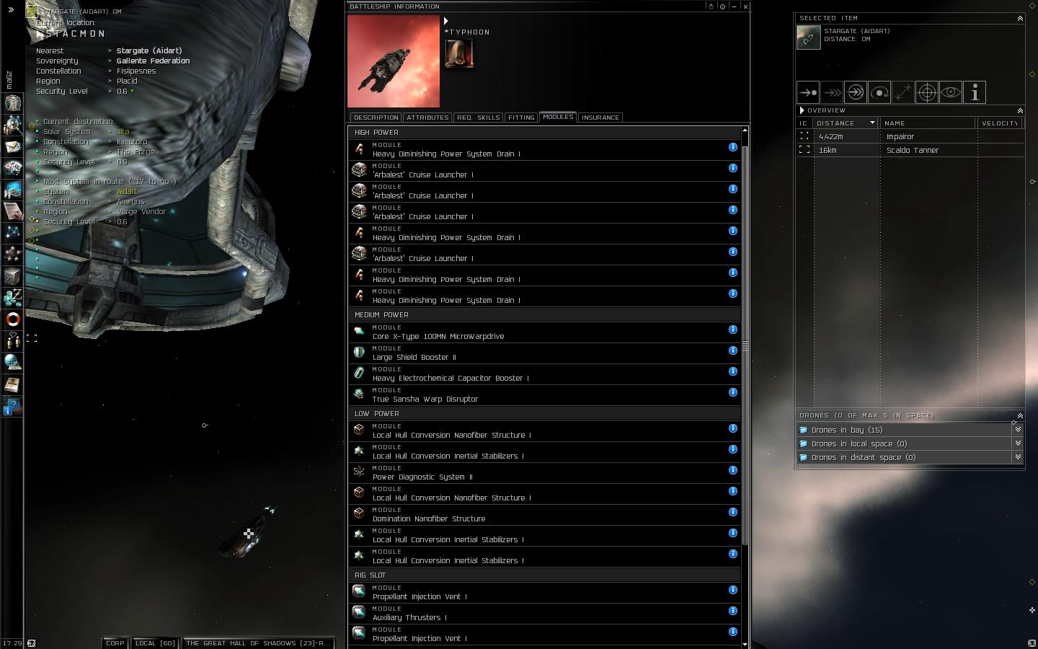Switch to the Insurance tab

pyautogui.click(x=600, y=118)
